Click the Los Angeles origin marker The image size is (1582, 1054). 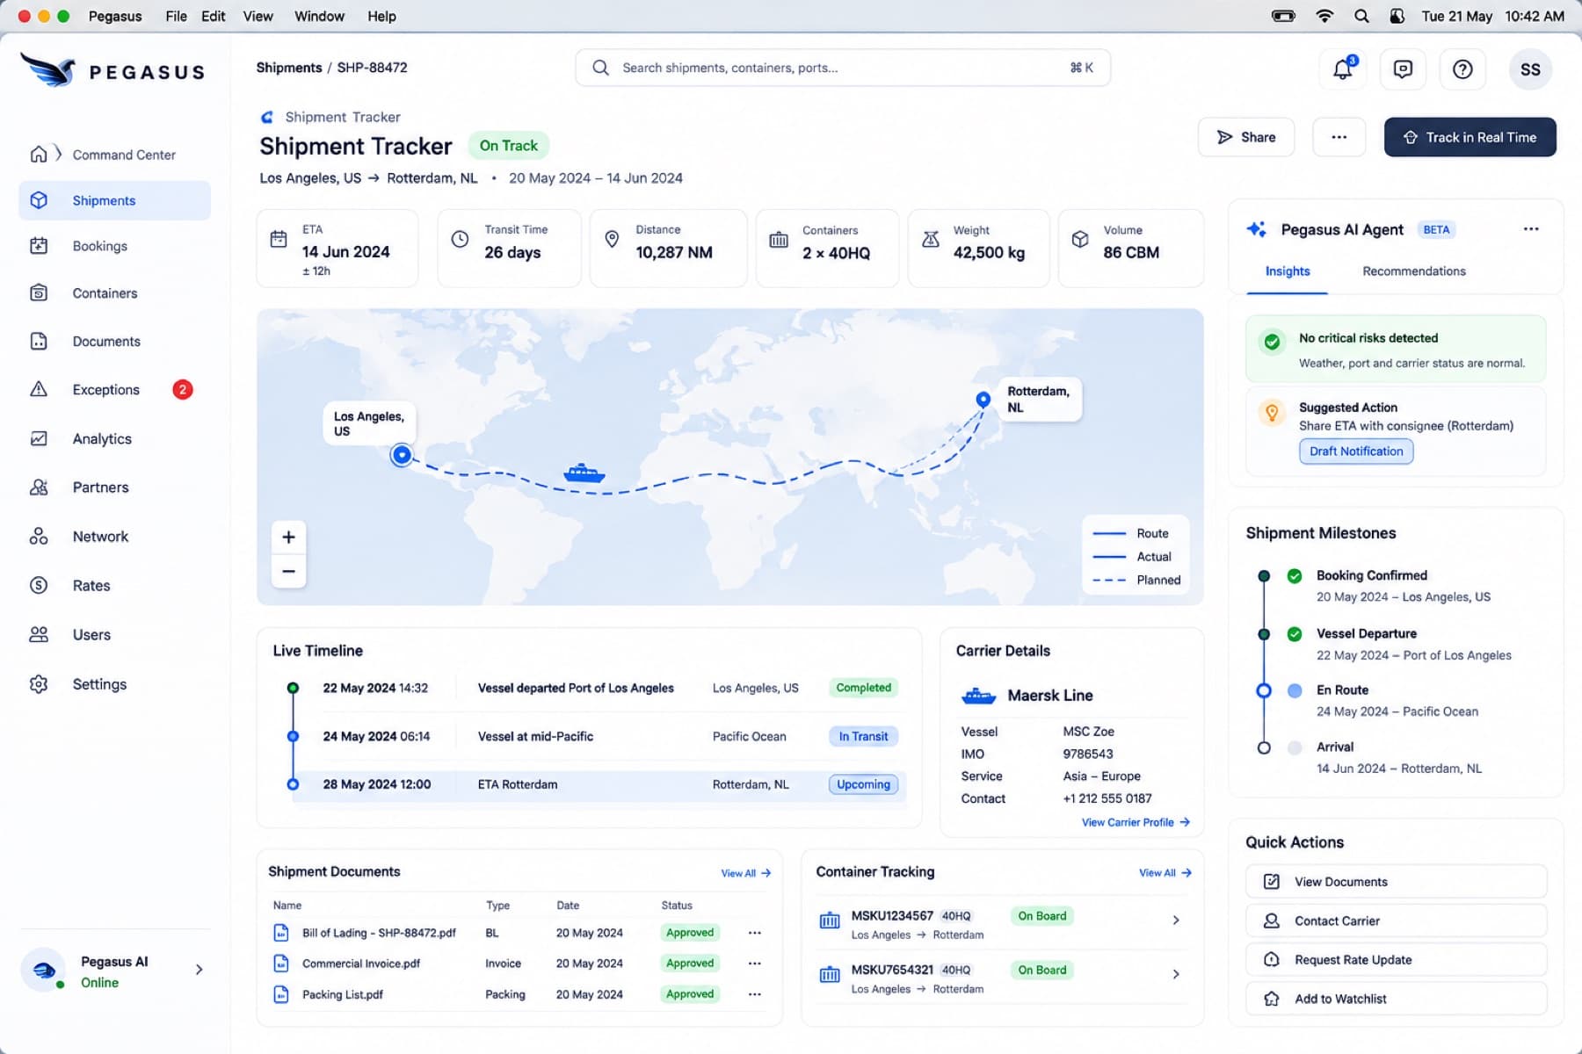(x=402, y=455)
